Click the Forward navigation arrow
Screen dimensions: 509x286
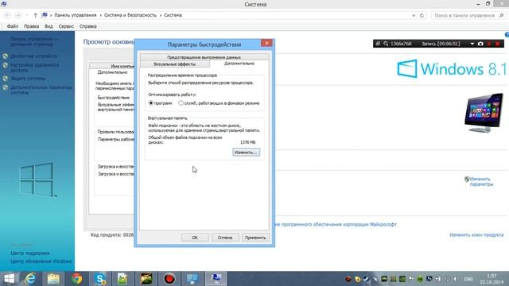coord(18,15)
